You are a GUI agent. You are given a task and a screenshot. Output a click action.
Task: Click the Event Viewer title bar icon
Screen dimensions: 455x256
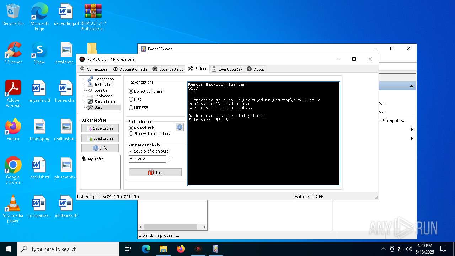(143, 49)
